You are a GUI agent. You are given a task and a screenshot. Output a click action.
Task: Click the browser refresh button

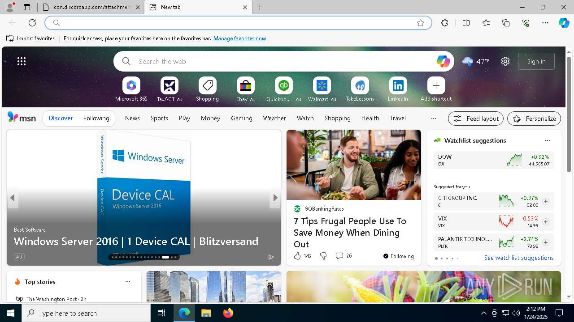point(32,23)
